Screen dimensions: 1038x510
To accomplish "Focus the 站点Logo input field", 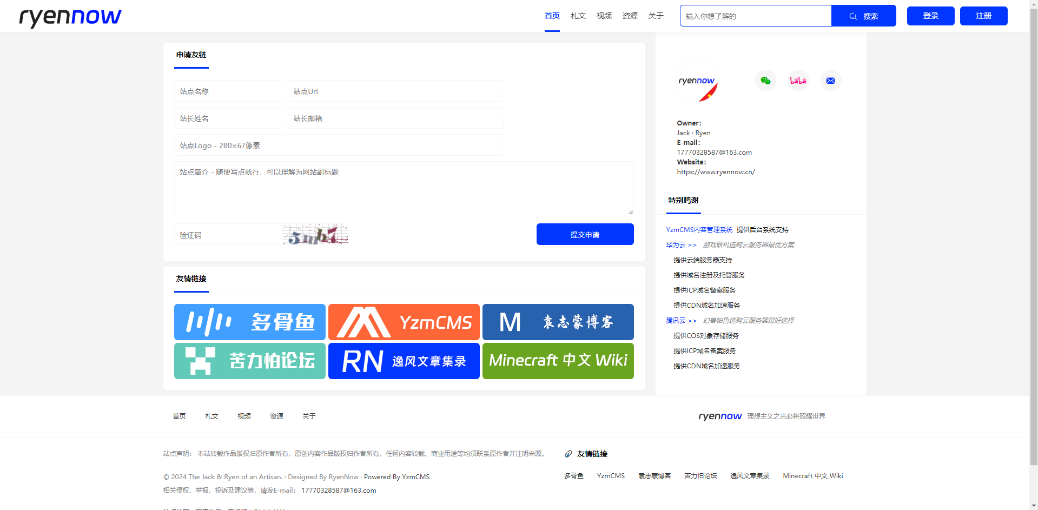I will point(339,145).
